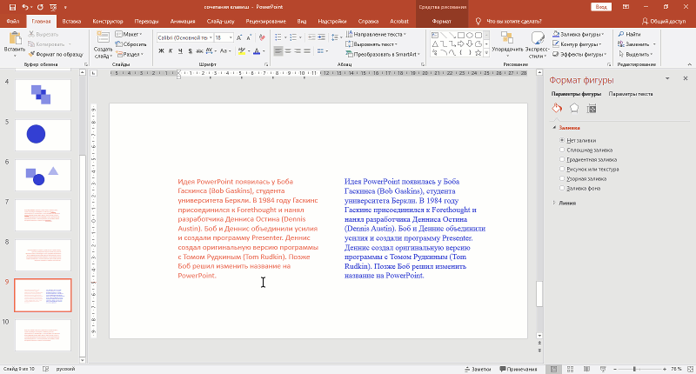Increase list indent level
696x374 pixels.
tap(321, 37)
